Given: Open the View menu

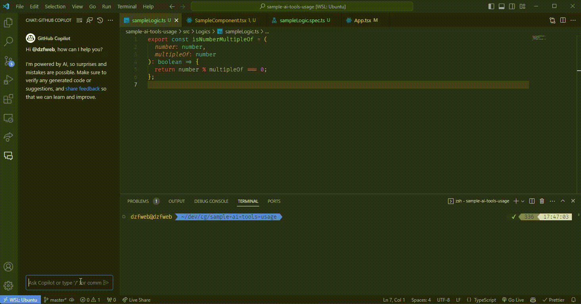Looking at the screenshot, I should tap(77, 6).
